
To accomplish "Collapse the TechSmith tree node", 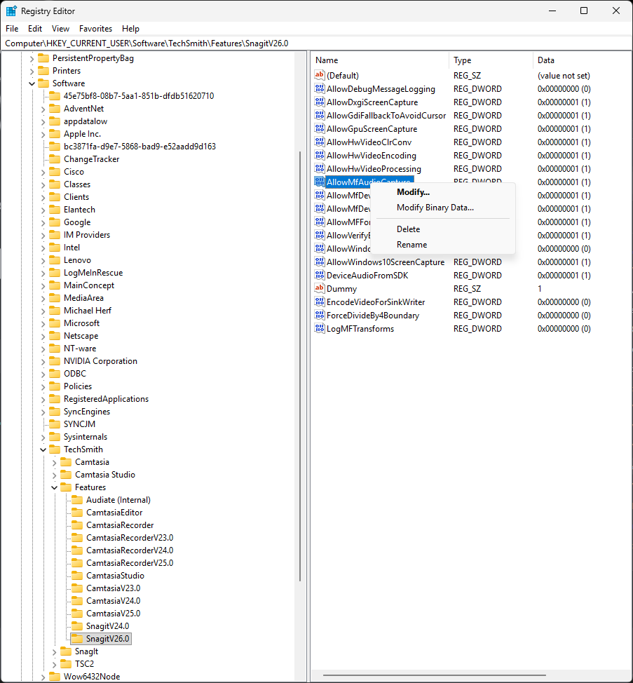I will [x=43, y=449].
